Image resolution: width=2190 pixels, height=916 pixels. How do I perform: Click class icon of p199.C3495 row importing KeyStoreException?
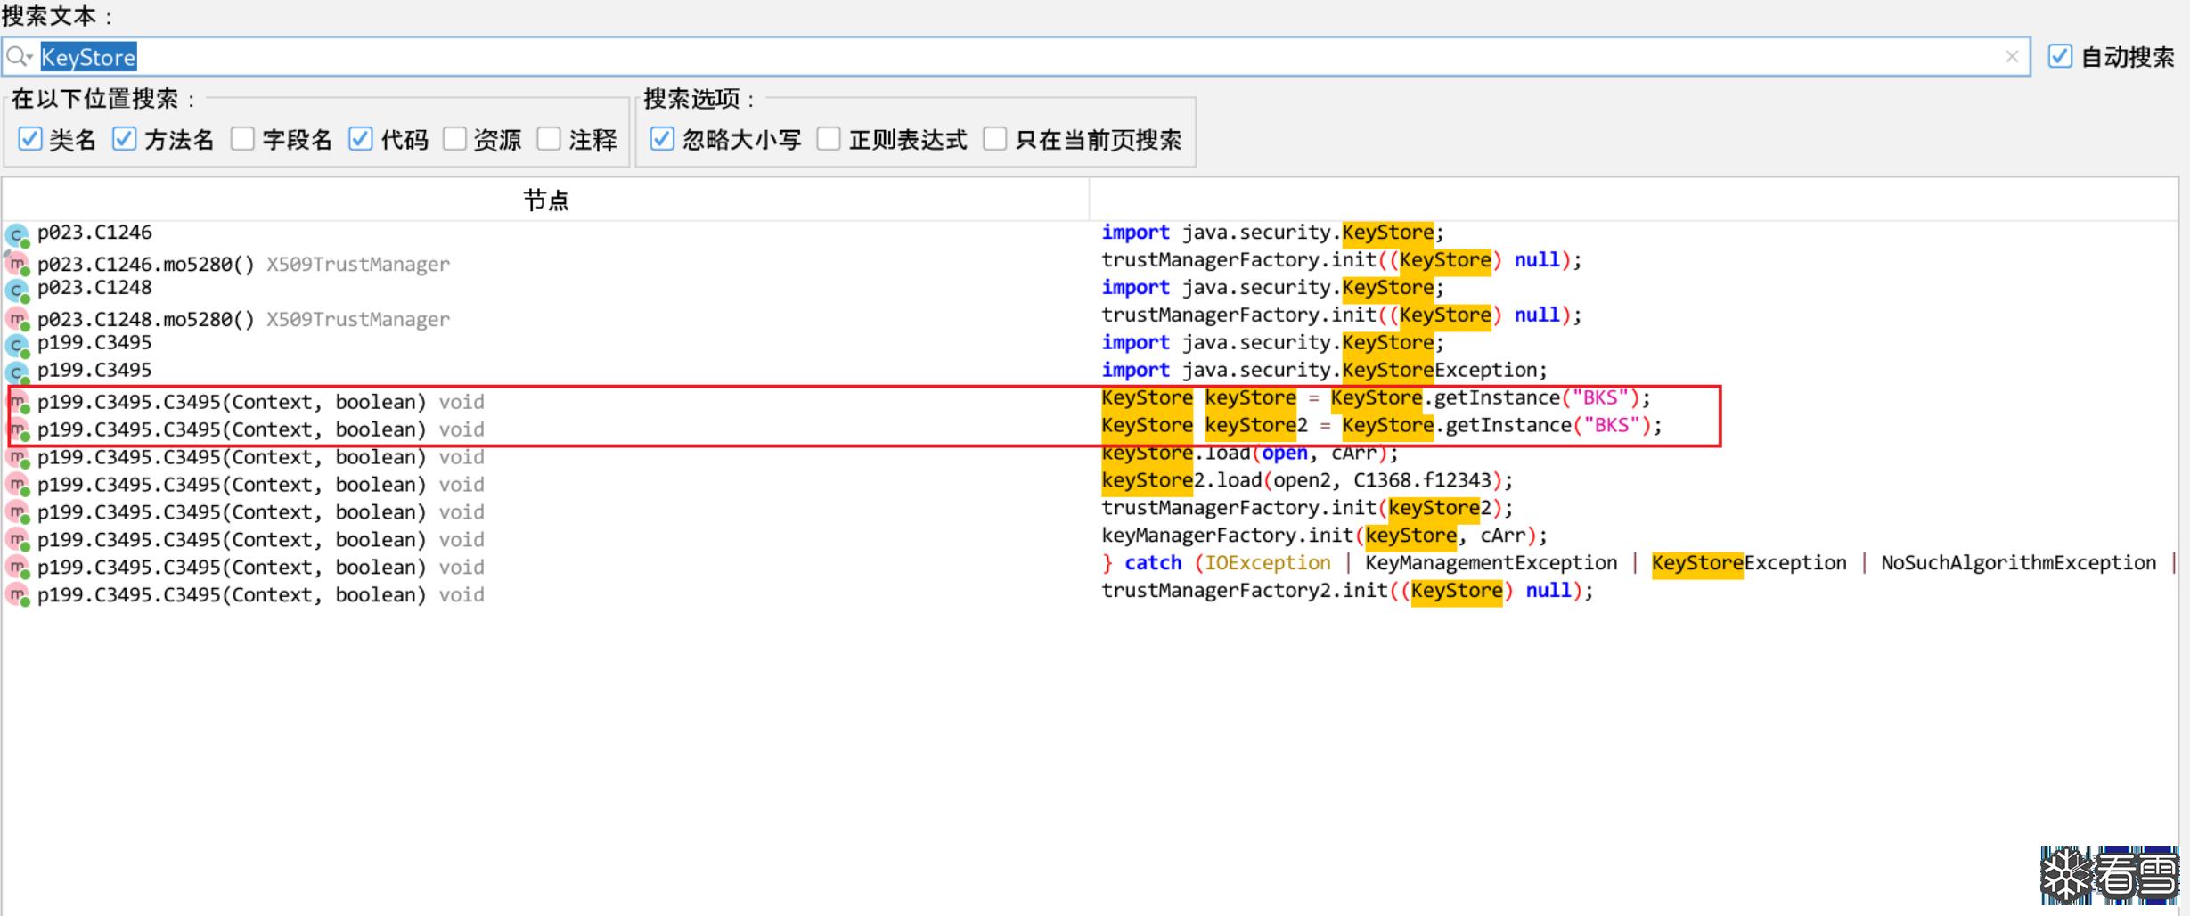click(17, 374)
